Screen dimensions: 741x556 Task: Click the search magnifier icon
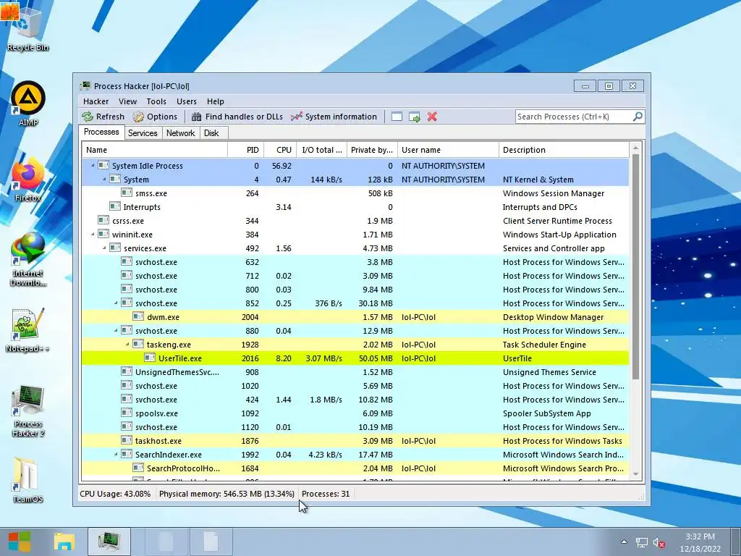click(x=638, y=116)
